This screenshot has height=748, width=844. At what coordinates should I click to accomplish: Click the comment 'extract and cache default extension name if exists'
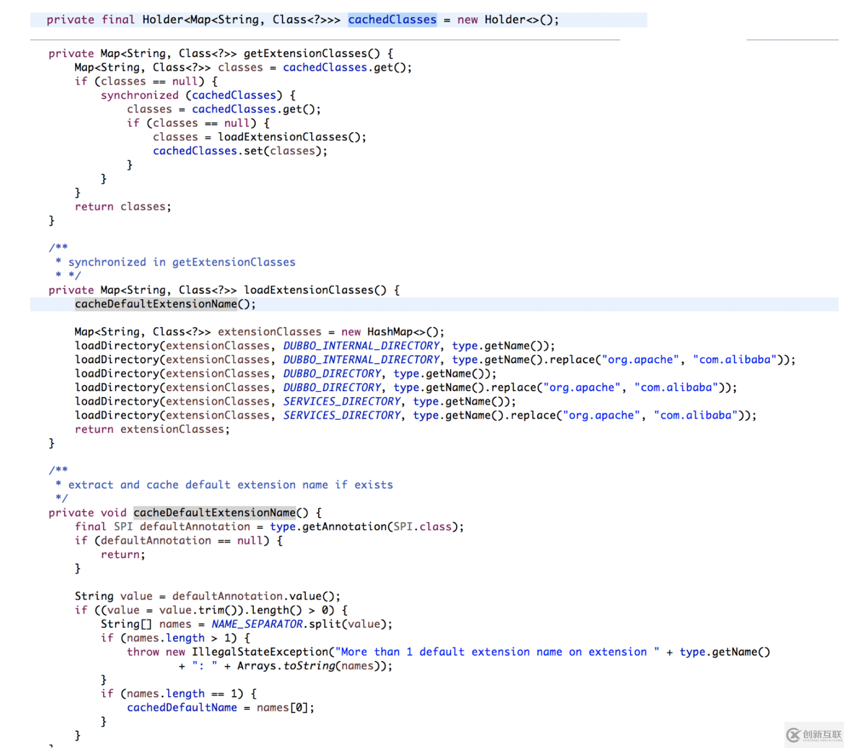(231, 485)
